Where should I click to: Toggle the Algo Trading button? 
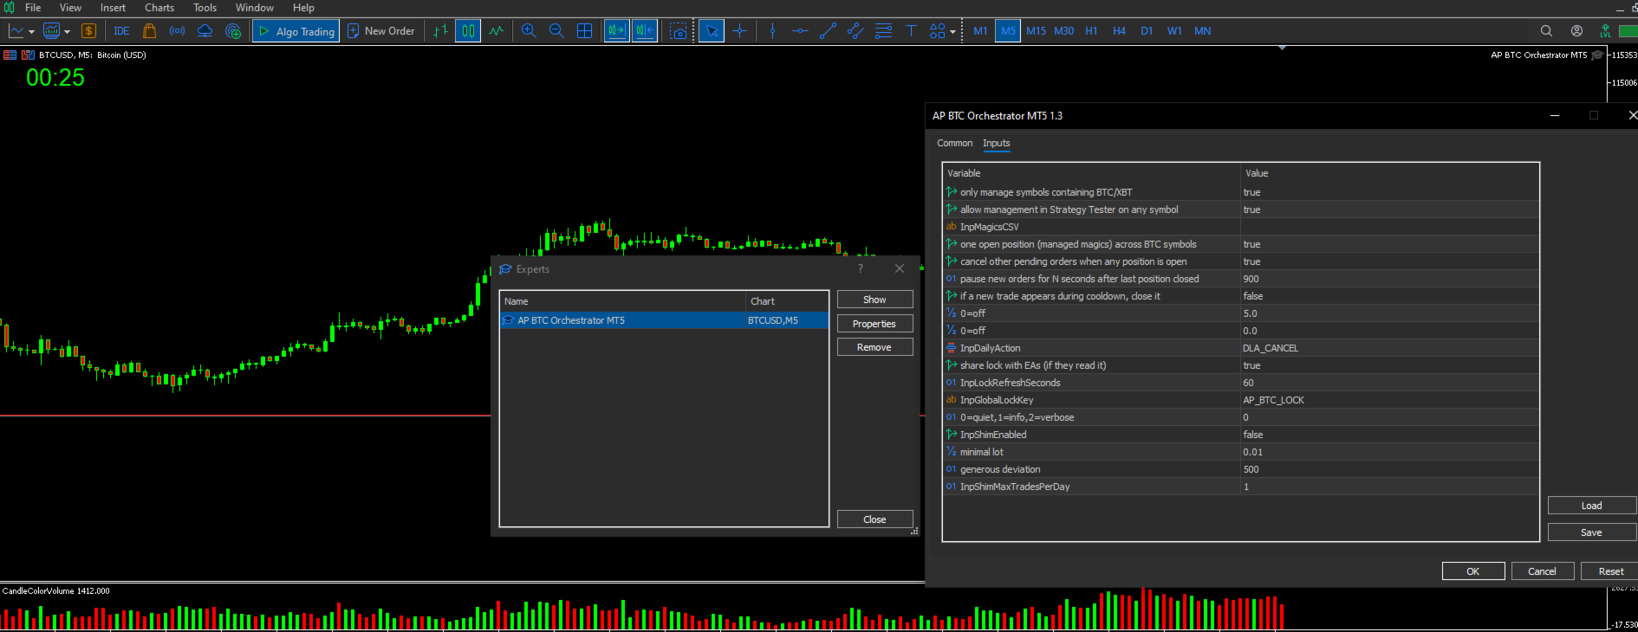tap(296, 31)
